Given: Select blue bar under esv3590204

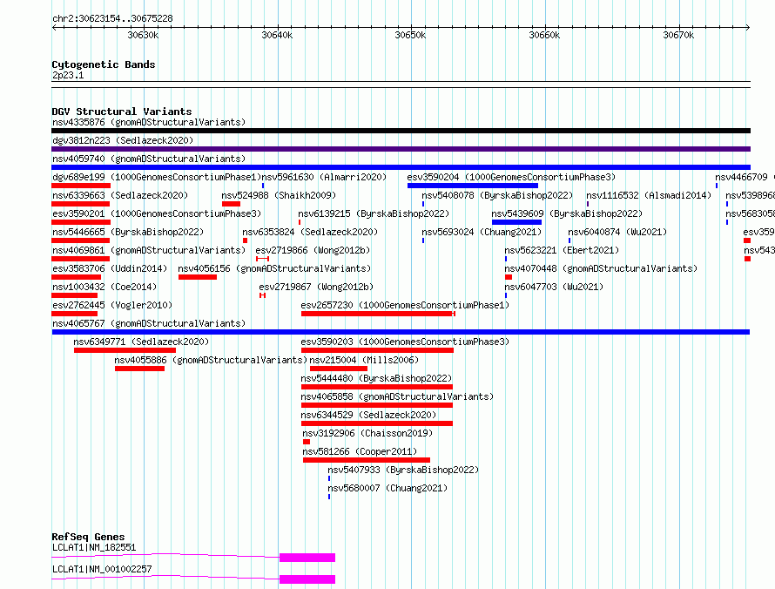Looking at the screenshot, I should (x=473, y=186).
